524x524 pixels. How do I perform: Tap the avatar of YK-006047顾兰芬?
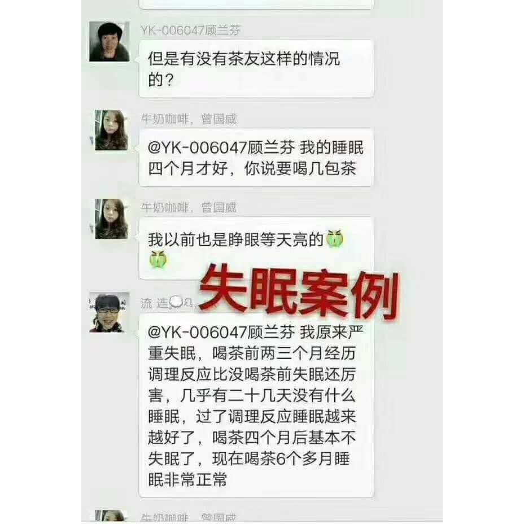click(110, 42)
